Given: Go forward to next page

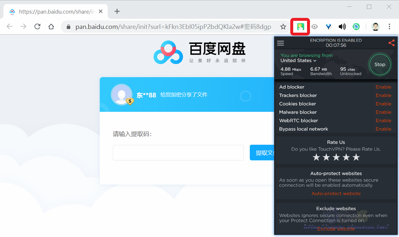Looking at the screenshot, I should (23, 27).
